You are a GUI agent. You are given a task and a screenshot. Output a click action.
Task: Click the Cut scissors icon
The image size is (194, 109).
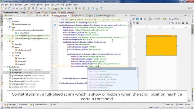tap(22, 8)
